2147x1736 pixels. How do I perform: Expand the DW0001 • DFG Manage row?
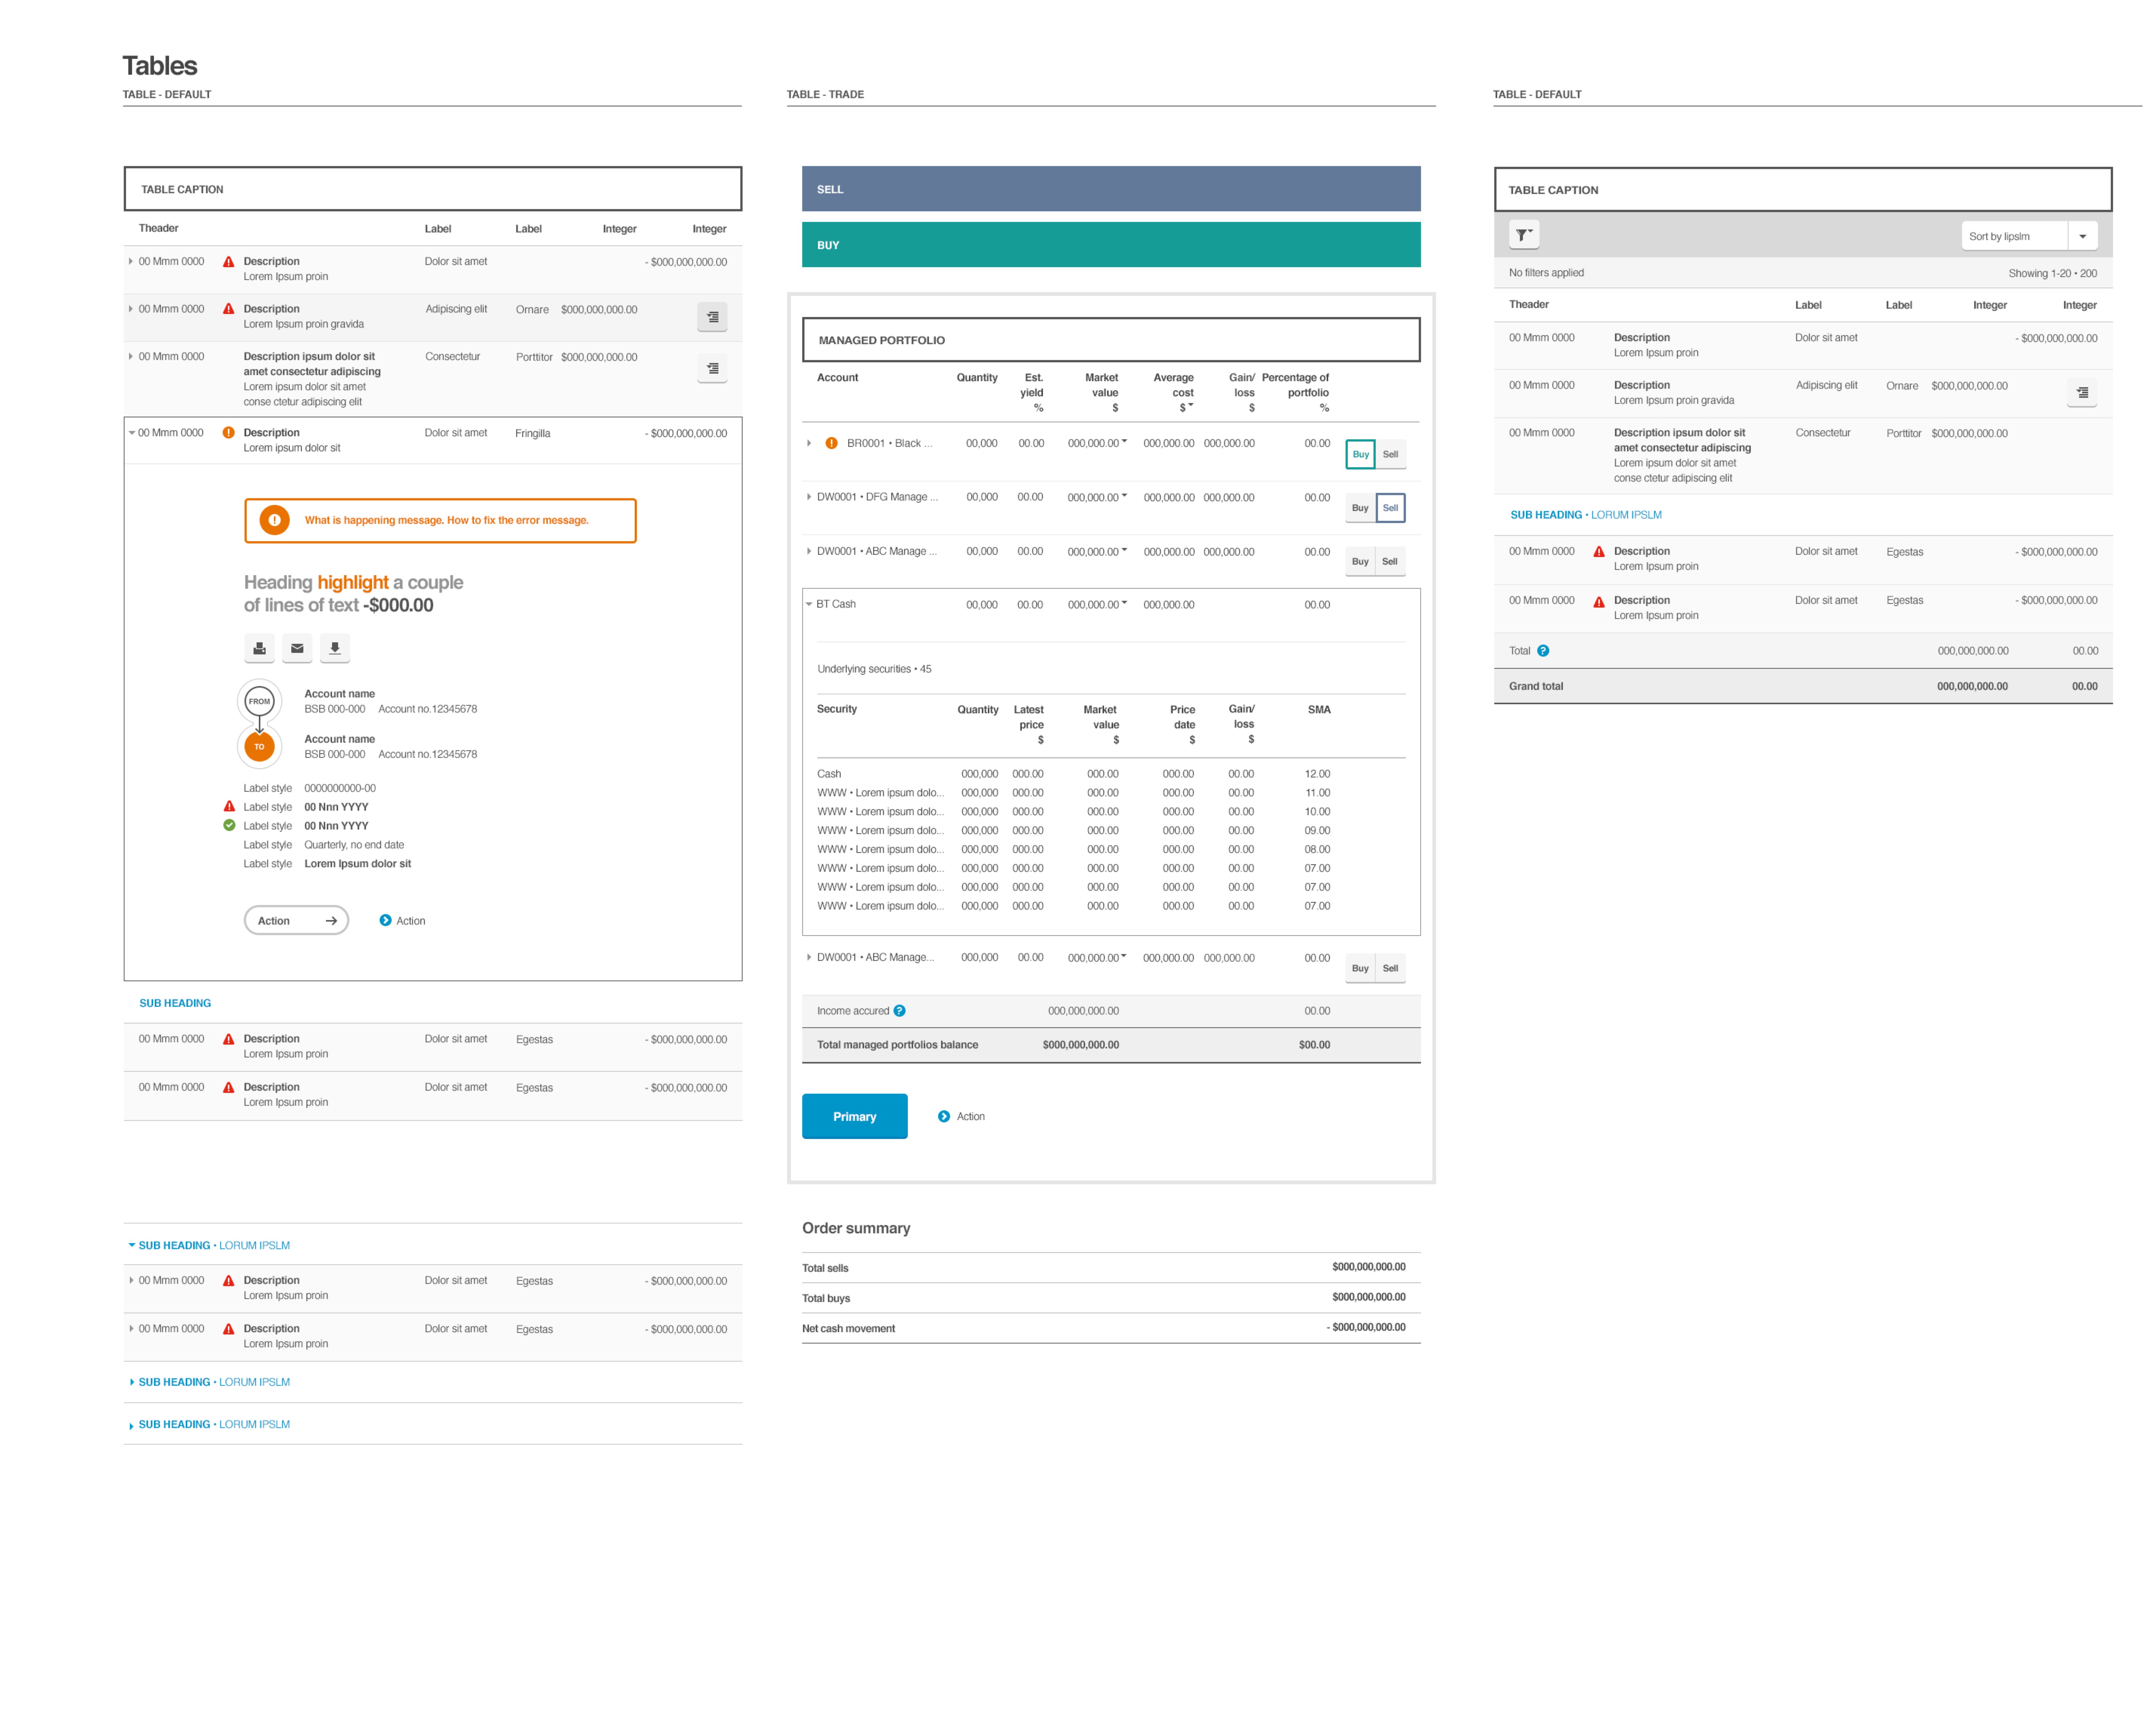809,497
